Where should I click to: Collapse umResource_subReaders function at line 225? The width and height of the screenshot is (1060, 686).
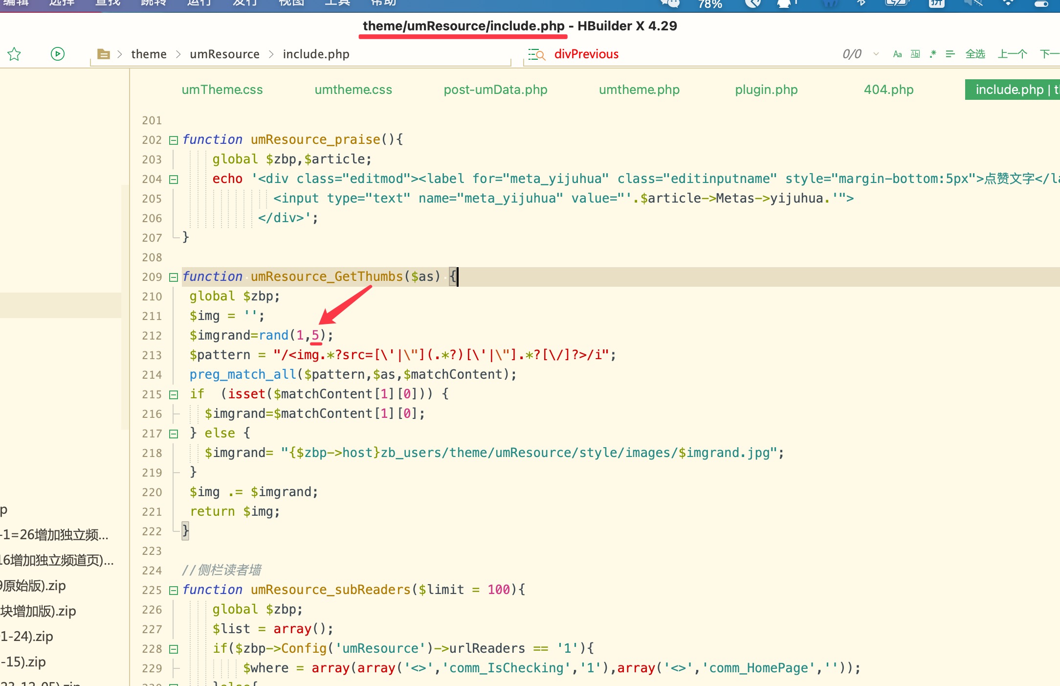pyautogui.click(x=173, y=591)
